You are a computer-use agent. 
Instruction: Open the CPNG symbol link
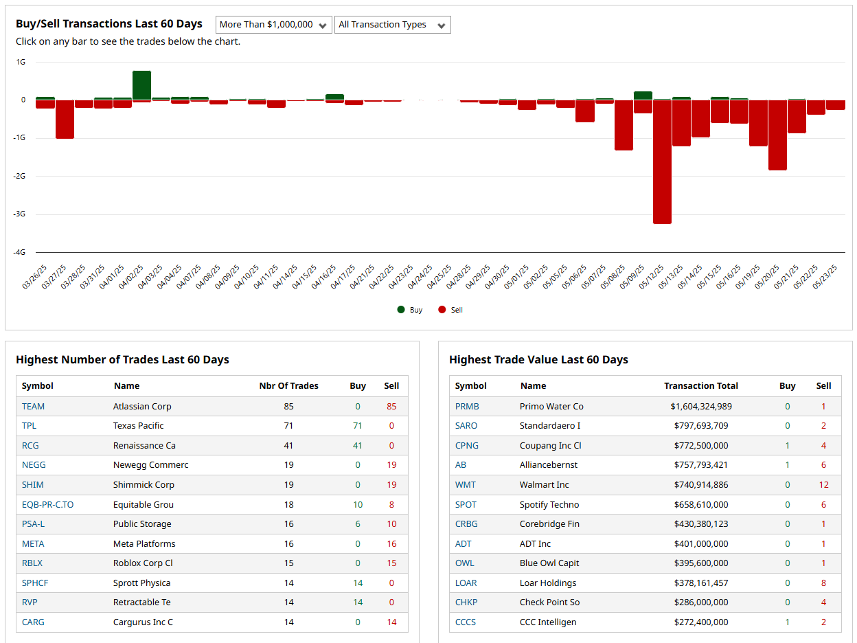click(x=467, y=445)
